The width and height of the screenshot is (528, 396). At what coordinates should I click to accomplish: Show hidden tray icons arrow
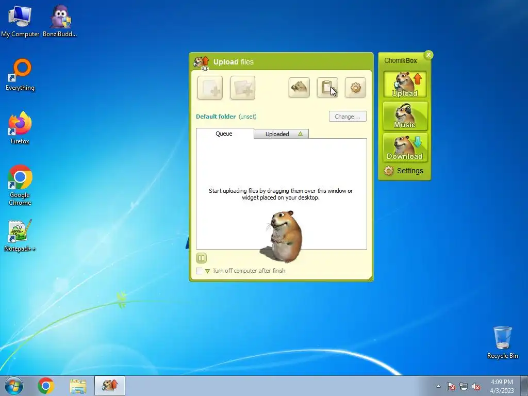coord(438,386)
